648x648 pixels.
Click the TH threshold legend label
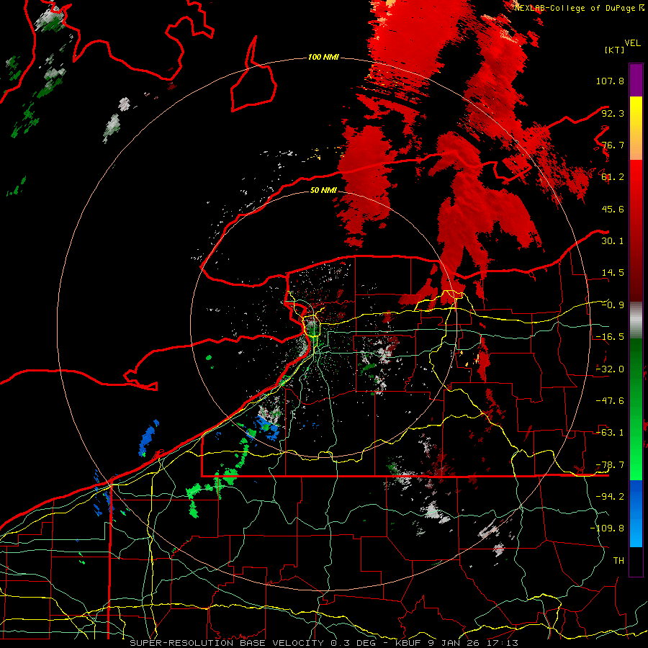coord(618,561)
